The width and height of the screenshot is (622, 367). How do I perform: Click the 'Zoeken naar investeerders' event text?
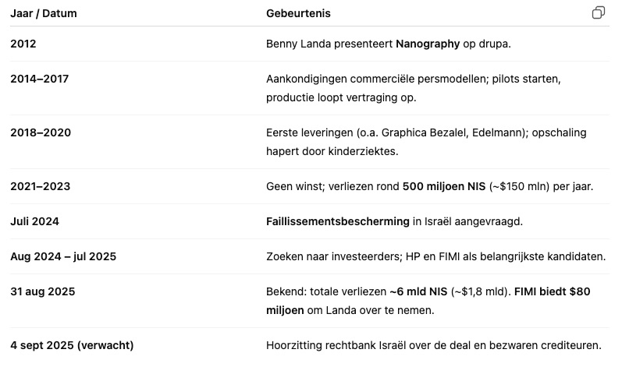334,256
